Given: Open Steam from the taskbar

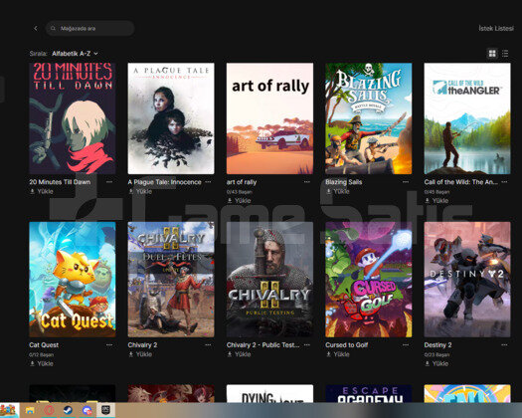Looking at the screenshot, I should pos(68,410).
